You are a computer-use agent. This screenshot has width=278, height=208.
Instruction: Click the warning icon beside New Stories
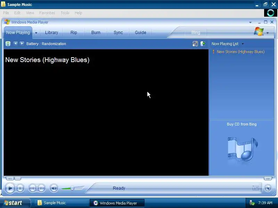pos(213,52)
